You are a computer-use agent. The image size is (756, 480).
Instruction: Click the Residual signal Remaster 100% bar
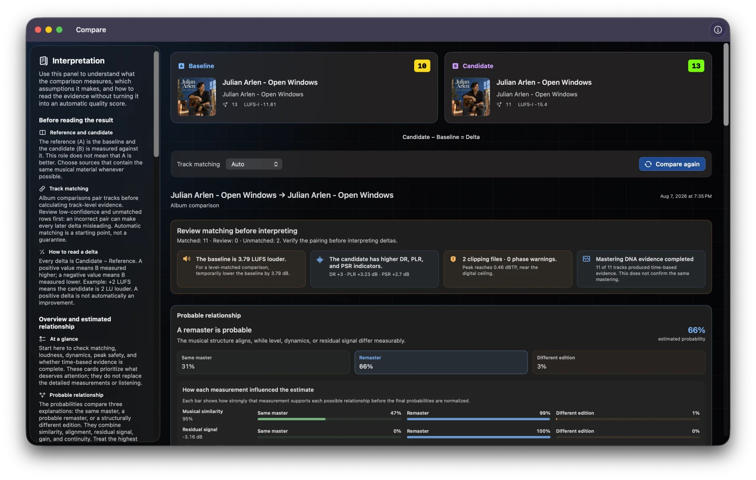(478, 437)
